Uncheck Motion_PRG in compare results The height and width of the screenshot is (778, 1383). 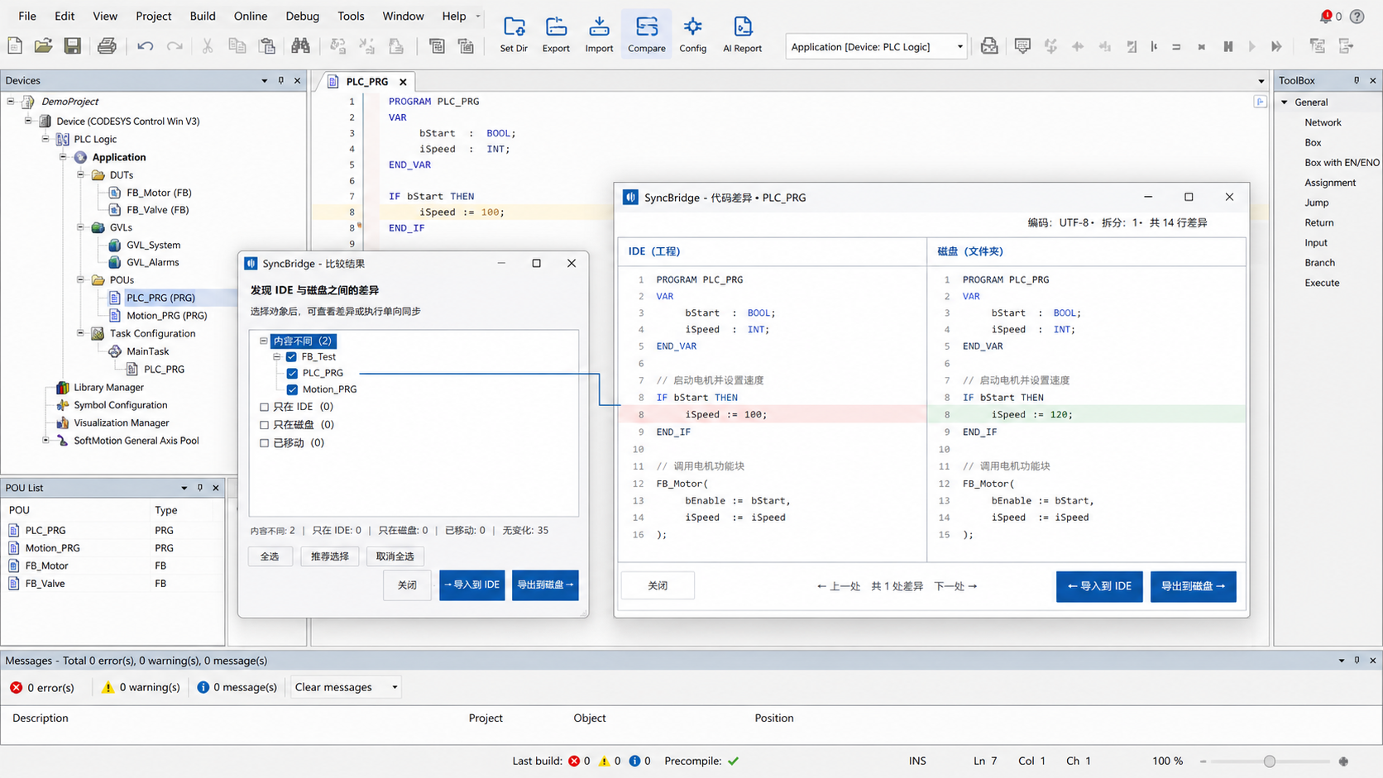point(292,389)
